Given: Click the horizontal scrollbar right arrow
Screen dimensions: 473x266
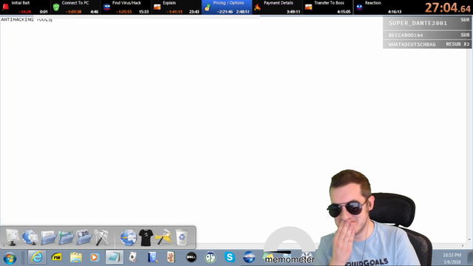Looking at the screenshot, I should (x=463, y=246).
